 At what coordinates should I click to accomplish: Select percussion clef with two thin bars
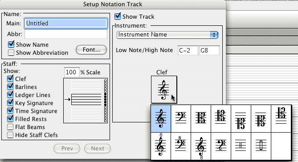[x=241, y=146]
